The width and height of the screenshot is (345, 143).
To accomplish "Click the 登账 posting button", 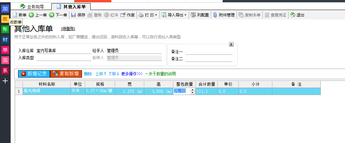I will (95, 15).
